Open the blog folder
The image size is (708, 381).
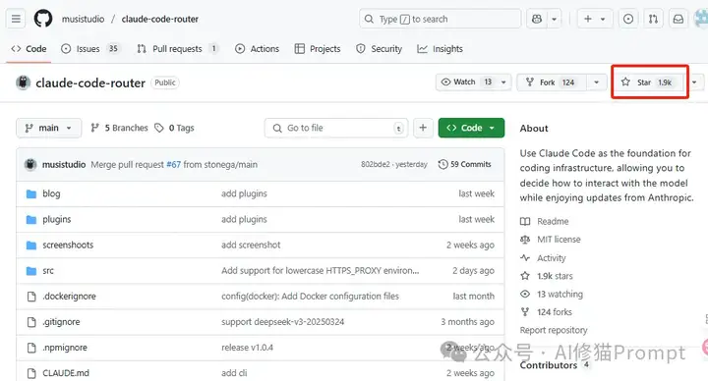point(51,193)
